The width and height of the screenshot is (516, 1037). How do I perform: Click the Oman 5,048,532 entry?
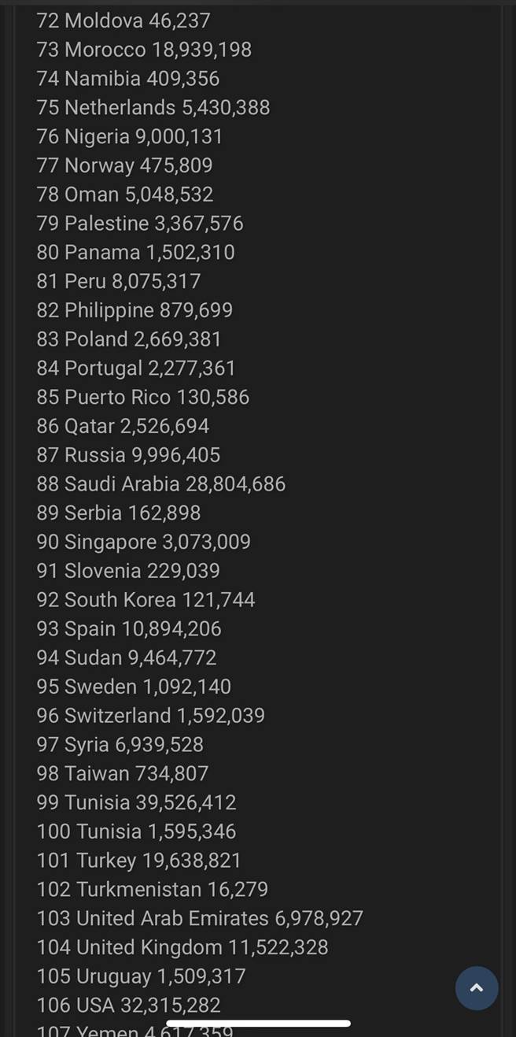(x=125, y=194)
